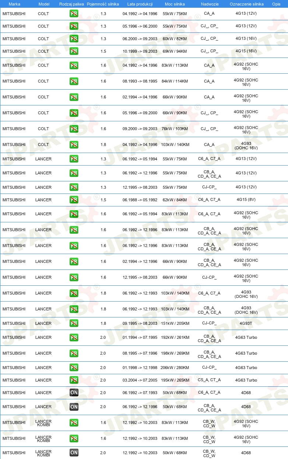Click the power cell 60kW / 82KM
Viewport: 288px width, 459px height.
[x=175, y=39]
